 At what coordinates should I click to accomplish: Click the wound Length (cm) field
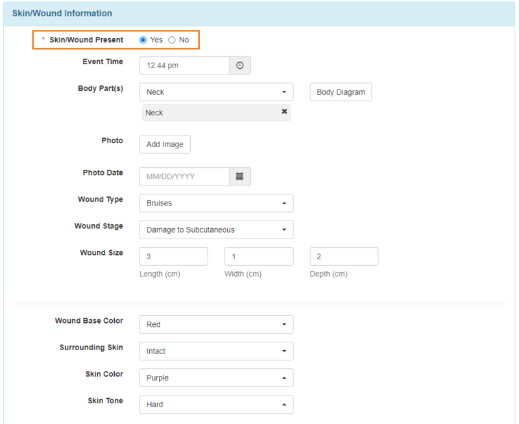[x=173, y=256]
